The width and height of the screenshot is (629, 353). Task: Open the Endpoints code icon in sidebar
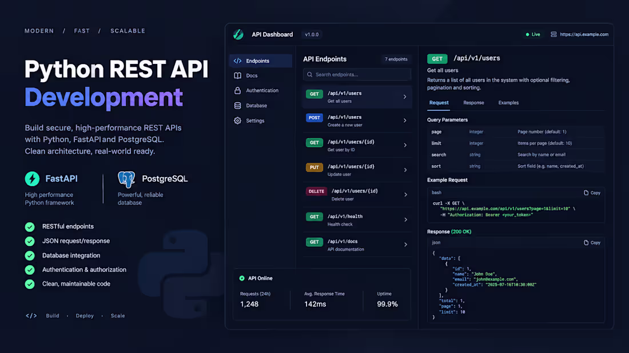click(x=237, y=61)
